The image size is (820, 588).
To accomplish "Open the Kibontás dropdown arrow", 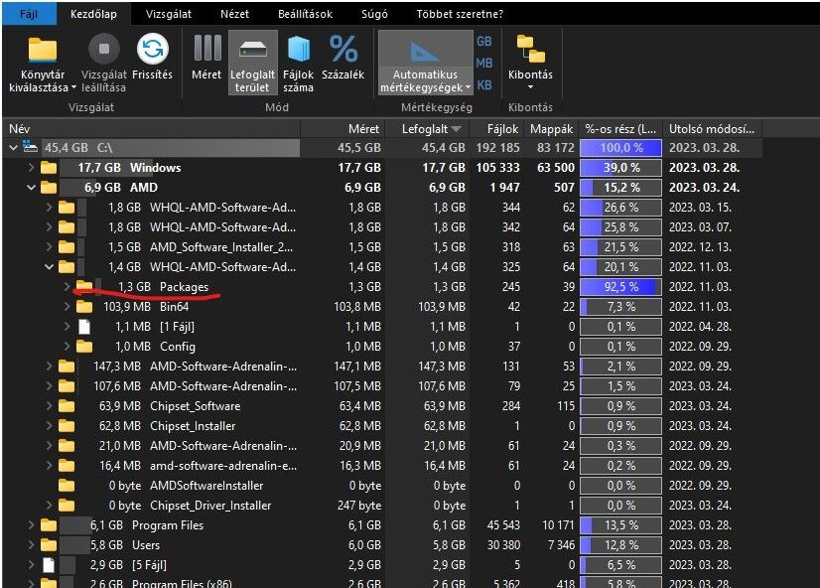I will [x=530, y=87].
